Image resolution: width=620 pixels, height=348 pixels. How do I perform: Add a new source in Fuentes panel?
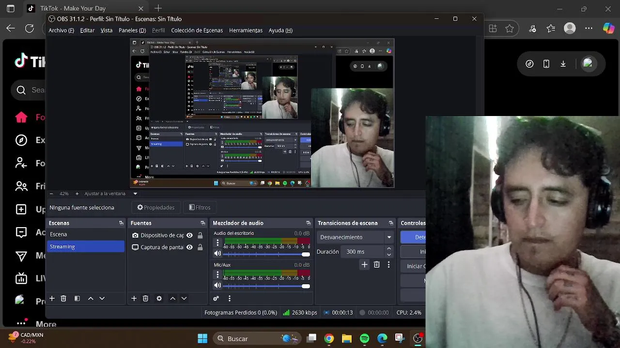[x=134, y=299]
